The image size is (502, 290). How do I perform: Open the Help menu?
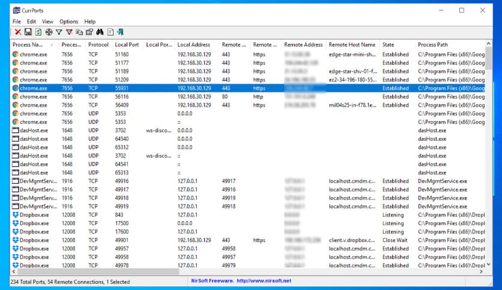coord(89,22)
